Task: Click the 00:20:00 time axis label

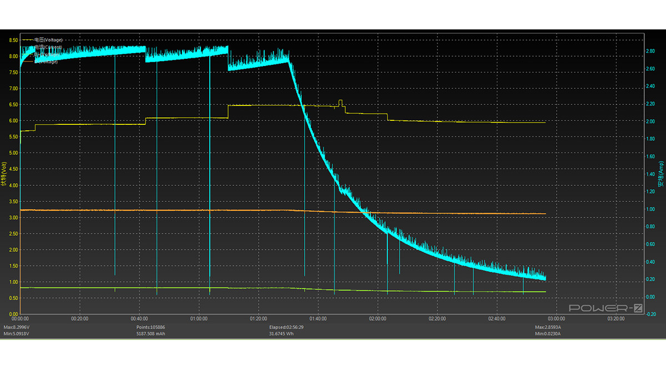Action: [79, 319]
